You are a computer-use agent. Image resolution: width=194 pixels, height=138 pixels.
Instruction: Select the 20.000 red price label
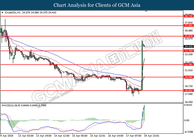188,77
